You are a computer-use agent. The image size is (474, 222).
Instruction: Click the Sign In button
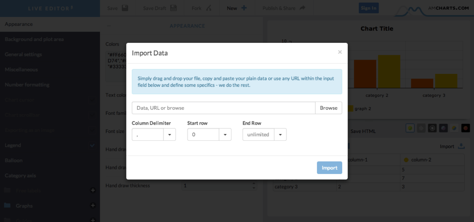pos(368,8)
